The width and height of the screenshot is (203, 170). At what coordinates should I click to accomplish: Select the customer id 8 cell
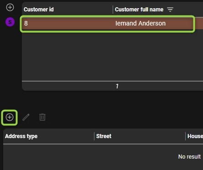click(68, 23)
